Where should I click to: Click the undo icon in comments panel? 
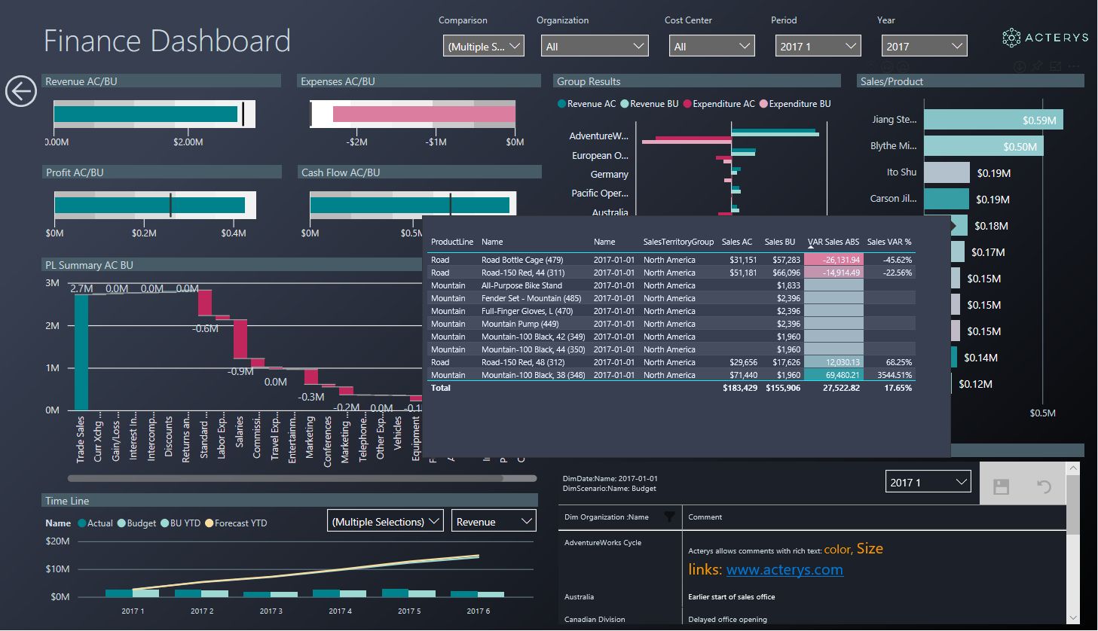[1044, 486]
